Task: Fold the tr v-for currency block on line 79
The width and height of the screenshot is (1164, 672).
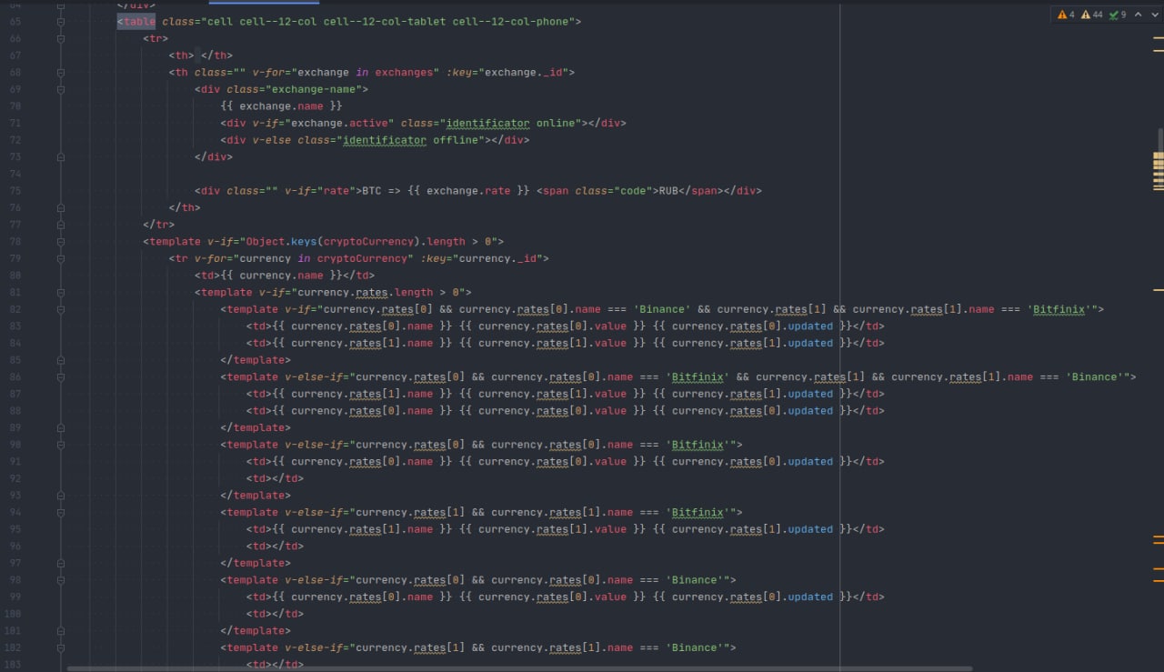Action: [61, 259]
